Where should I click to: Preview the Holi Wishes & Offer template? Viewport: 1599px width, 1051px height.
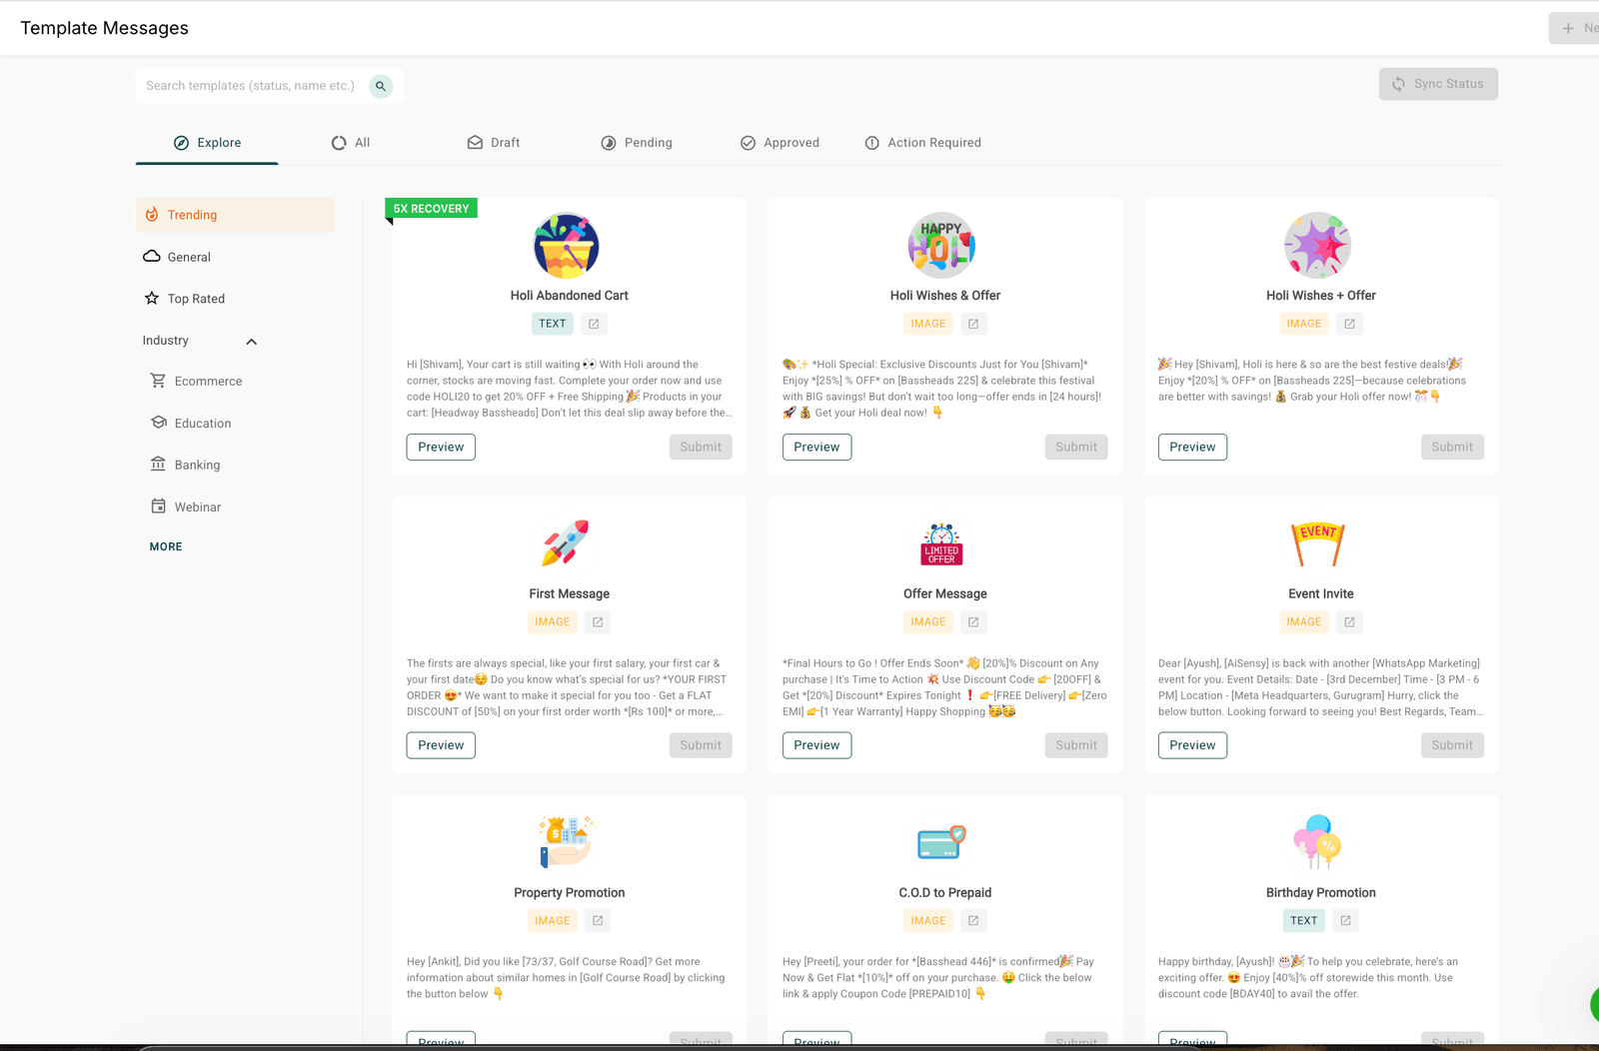pyautogui.click(x=816, y=448)
